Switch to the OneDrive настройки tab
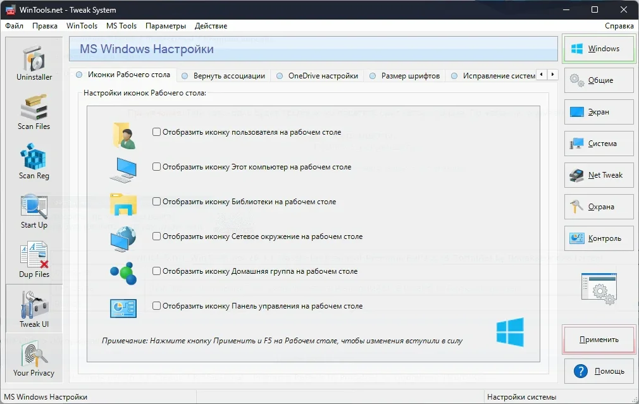The height and width of the screenshot is (404, 639). (323, 76)
